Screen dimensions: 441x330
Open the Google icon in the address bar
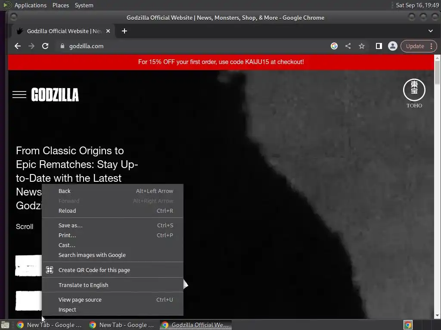334,46
